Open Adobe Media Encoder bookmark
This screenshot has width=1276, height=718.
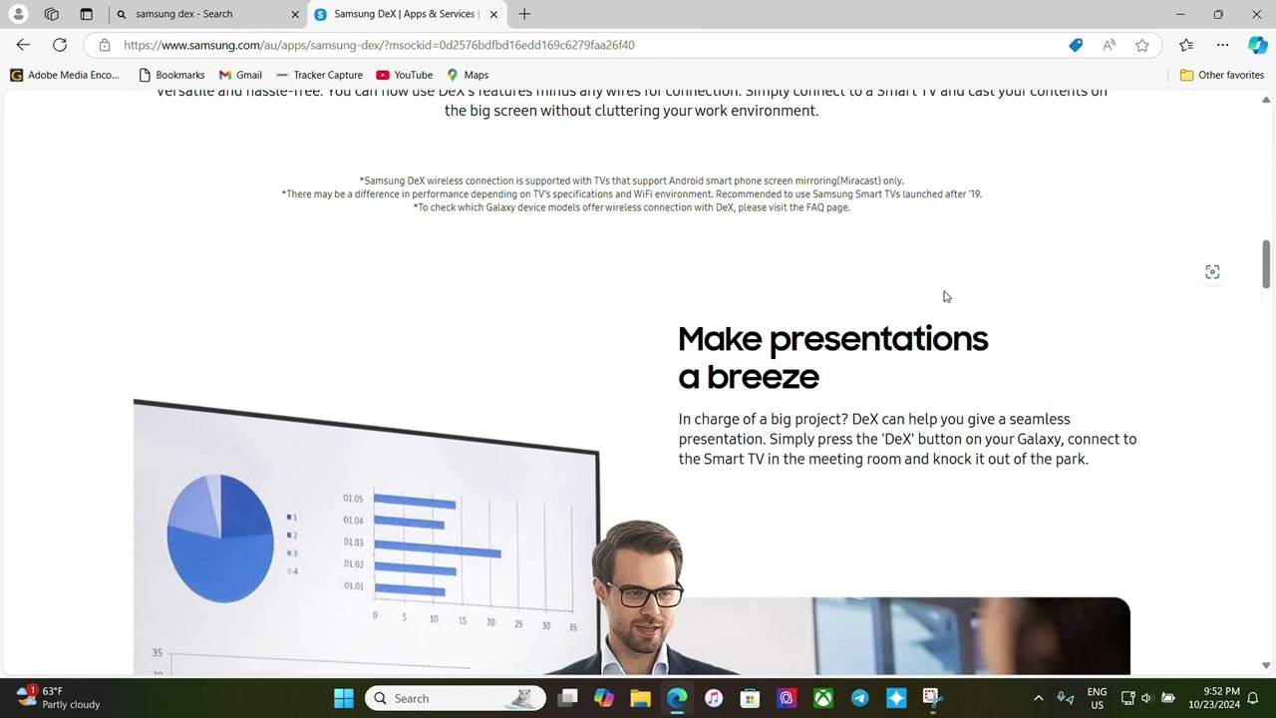[64, 75]
